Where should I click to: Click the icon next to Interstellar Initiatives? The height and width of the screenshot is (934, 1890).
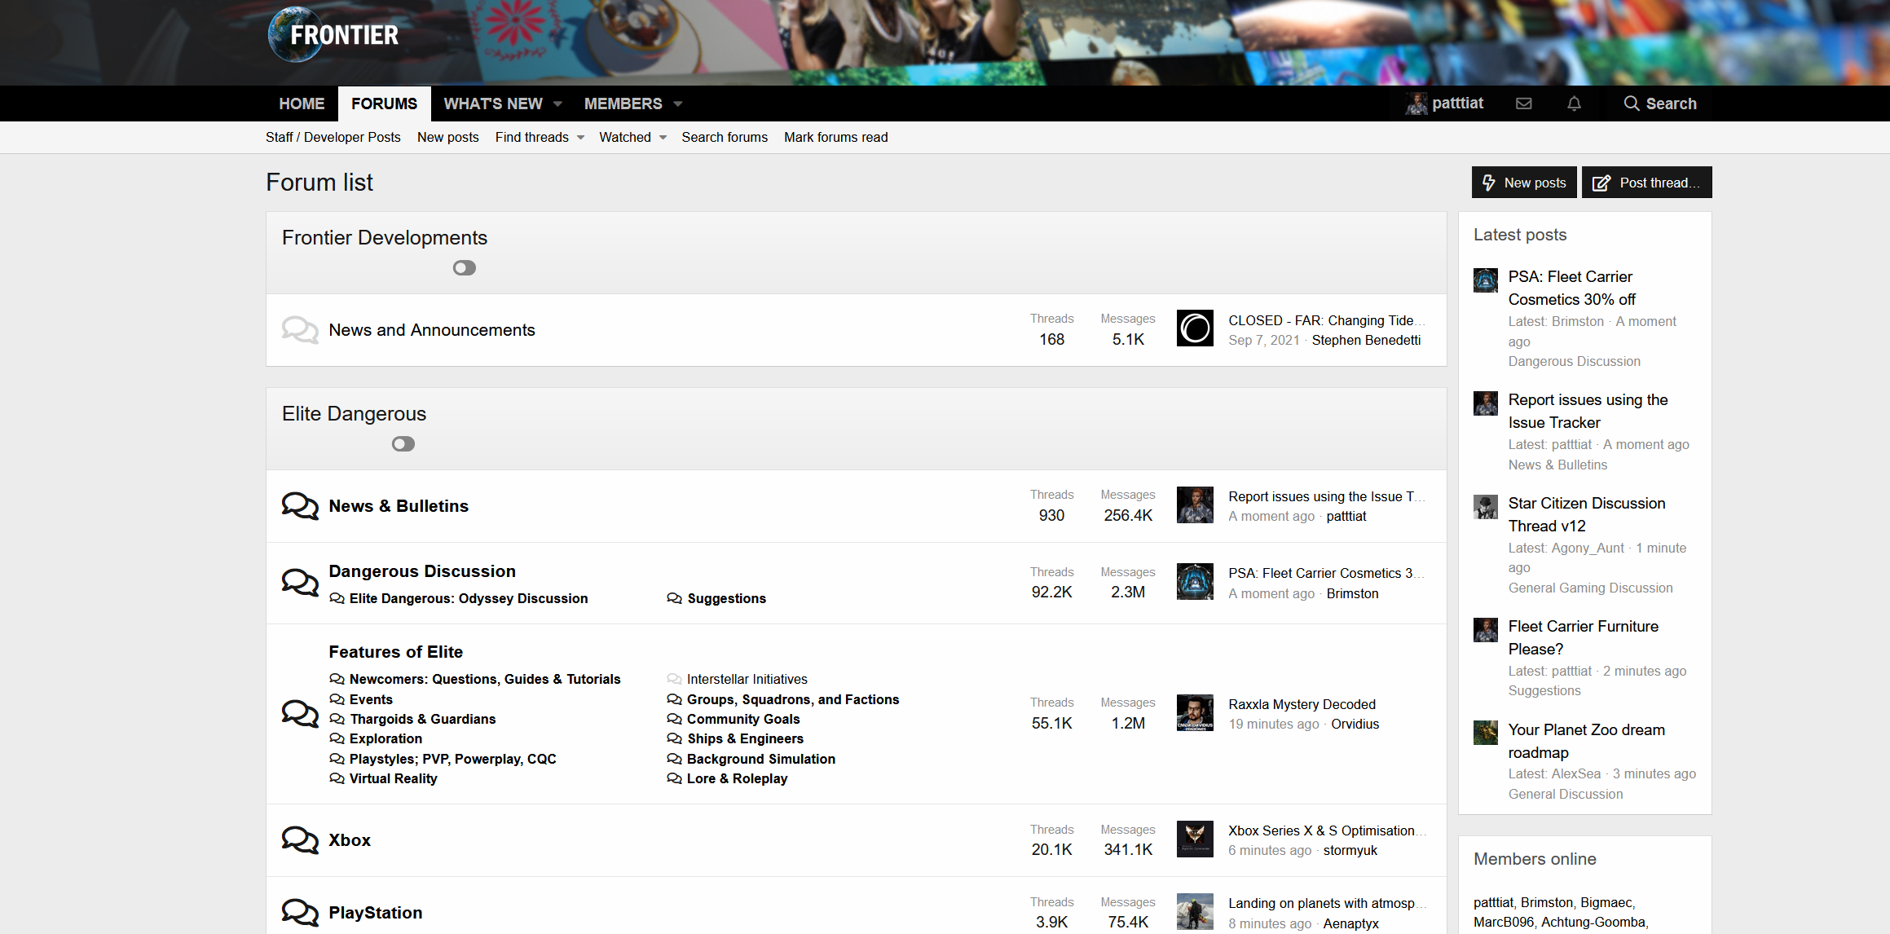pos(674,679)
